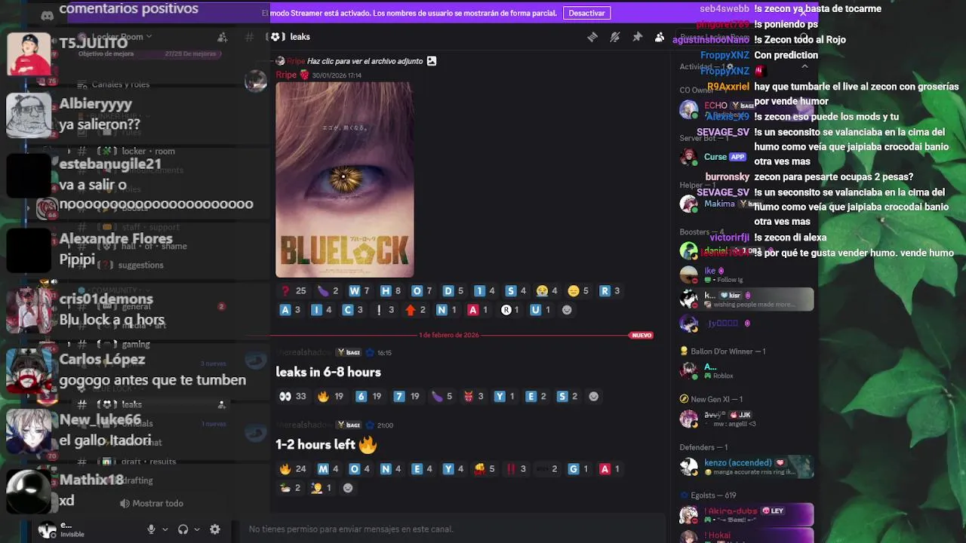Click the replied attachment image icon
The image size is (966, 543).
click(x=432, y=61)
